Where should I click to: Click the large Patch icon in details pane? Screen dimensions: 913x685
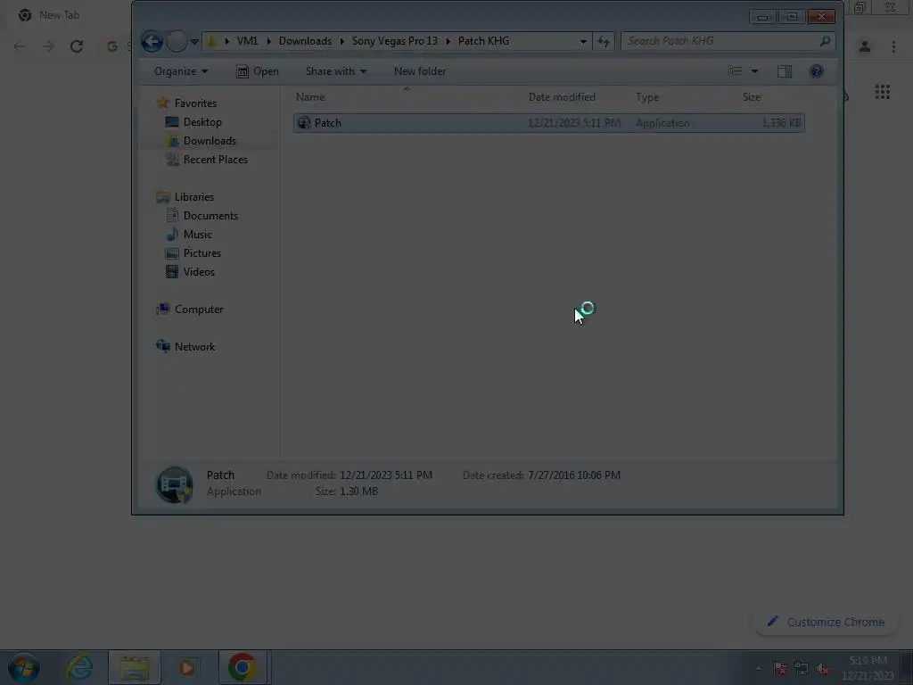174,484
